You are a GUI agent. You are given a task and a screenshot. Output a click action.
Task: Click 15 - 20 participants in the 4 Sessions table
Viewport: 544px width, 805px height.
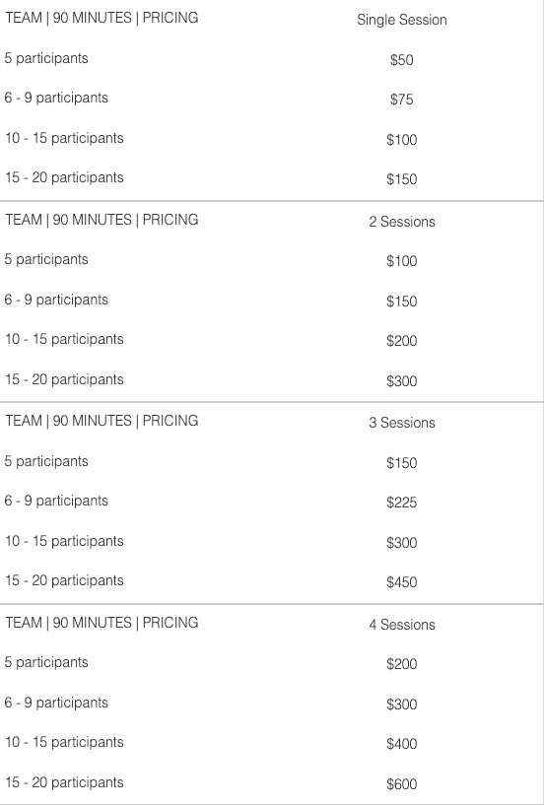pyautogui.click(x=64, y=782)
